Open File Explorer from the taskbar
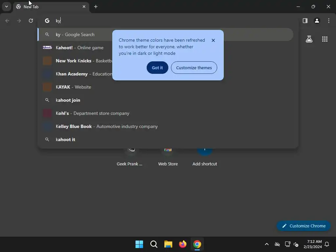The image size is (336, 252). [168, 244]
